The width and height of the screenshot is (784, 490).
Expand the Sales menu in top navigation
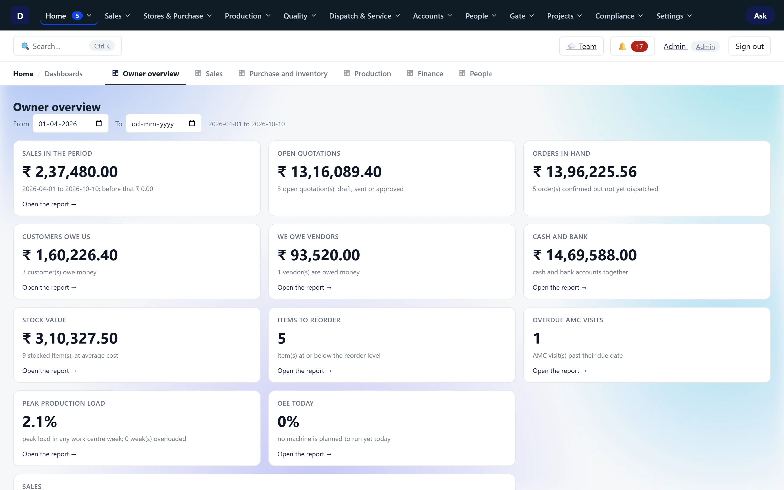[117, 16]
